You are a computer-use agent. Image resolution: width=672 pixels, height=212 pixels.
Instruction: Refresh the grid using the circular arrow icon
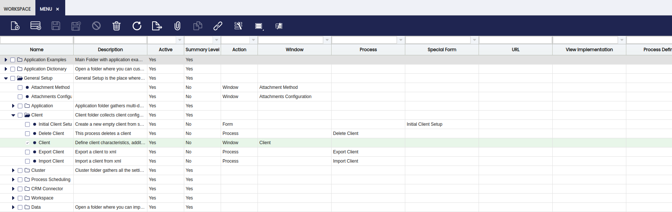(x=137, y=26)
